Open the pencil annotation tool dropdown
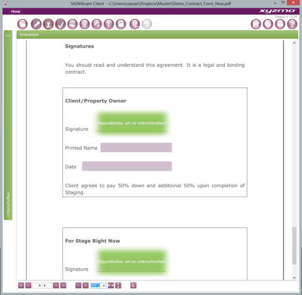The height and width of the screenshot is (295, 302). pyautogui.click(x=97, y=24)
